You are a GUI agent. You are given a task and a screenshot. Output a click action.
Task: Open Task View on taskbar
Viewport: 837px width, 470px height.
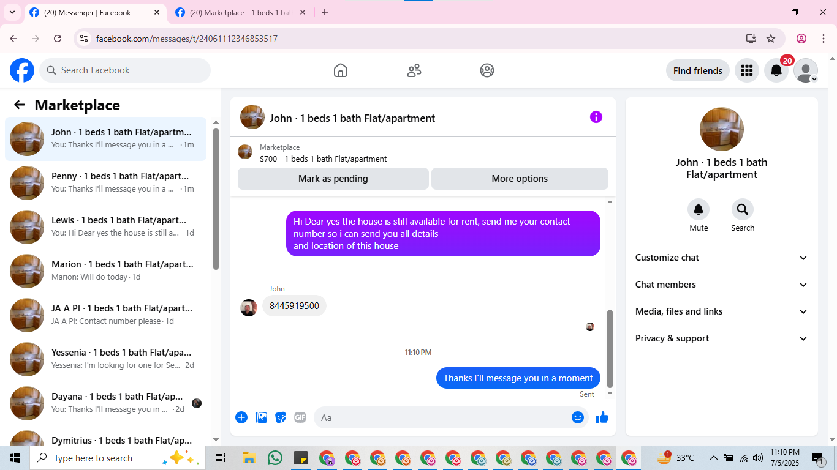[221, 458]
